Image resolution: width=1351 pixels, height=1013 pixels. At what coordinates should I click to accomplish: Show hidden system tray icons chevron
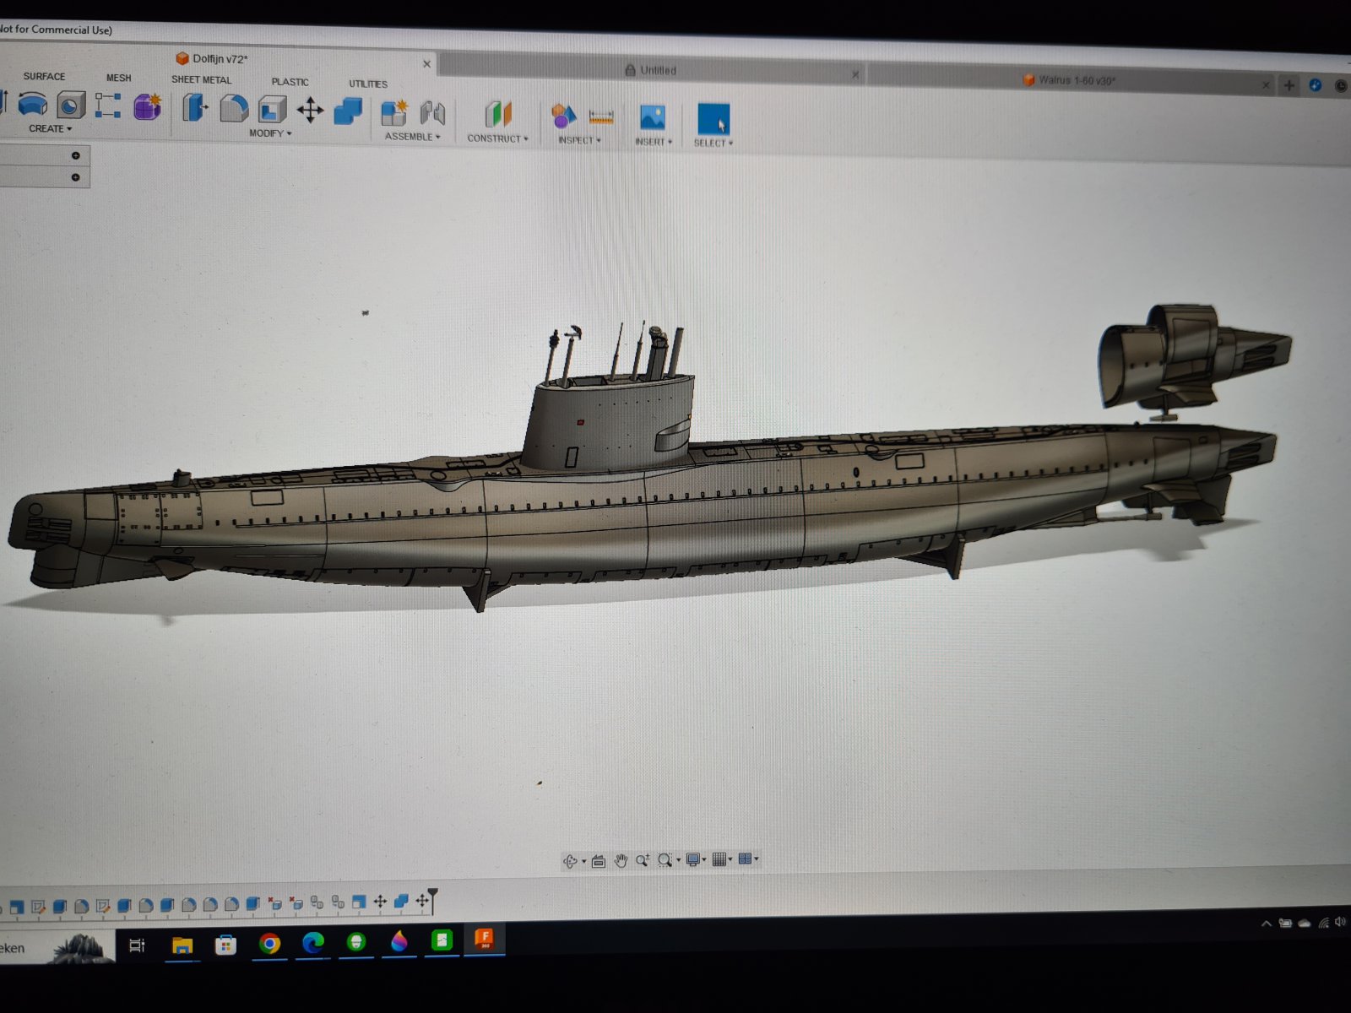click(x=1266, y=924)
